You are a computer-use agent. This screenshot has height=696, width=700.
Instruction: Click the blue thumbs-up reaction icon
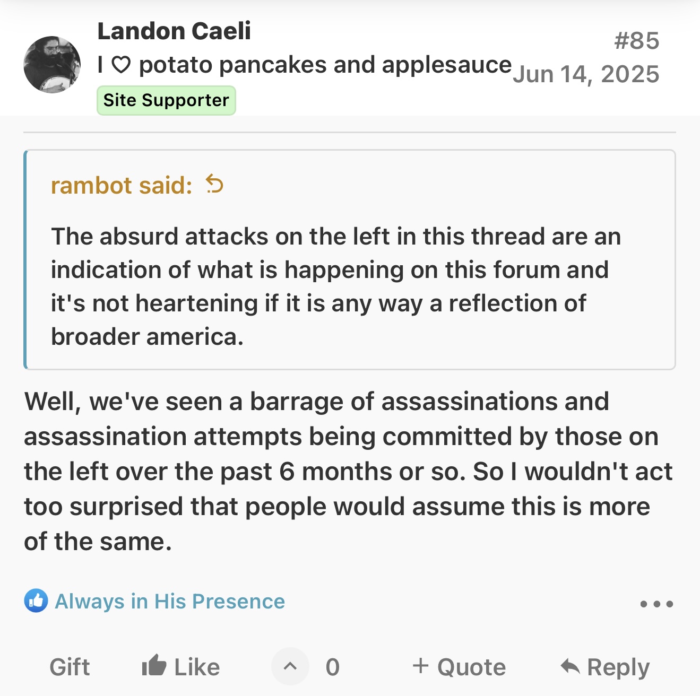pos(36,601)
